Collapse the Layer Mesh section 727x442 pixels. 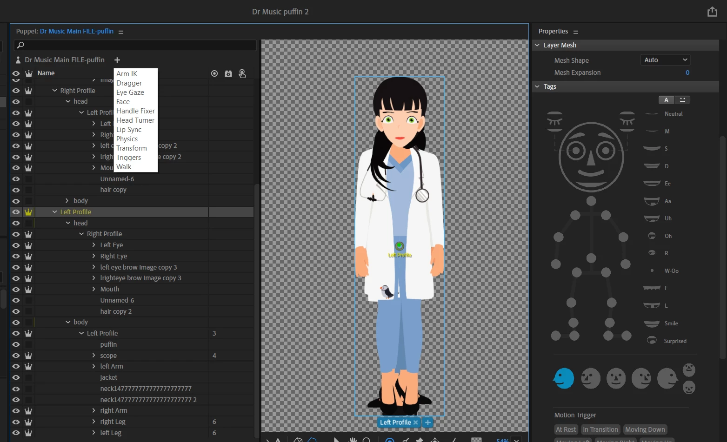pyautogui.click(x=537, y=45)
